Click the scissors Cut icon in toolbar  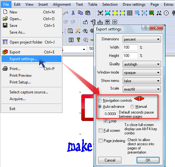(73, 13)
